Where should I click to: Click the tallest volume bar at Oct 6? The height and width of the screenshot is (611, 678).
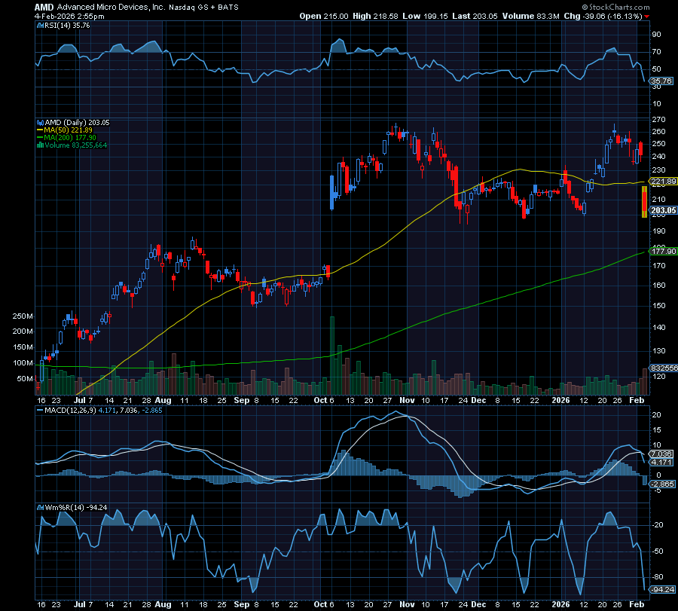coord(332,355)
